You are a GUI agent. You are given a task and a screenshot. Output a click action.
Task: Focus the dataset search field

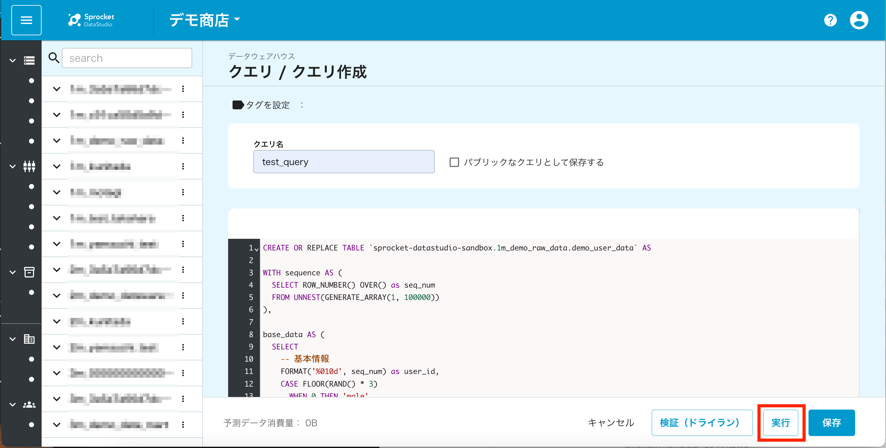[x=127, y=58]
